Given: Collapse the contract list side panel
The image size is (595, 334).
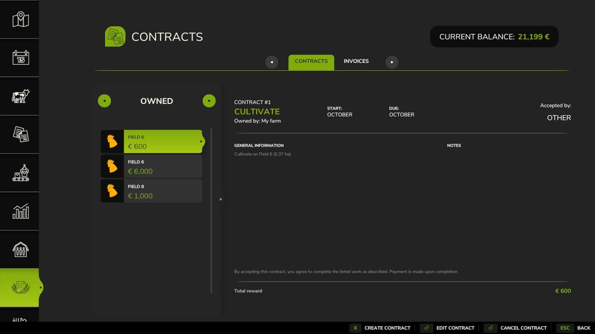Looking at the screenshot, I should (x=221, y=199).
